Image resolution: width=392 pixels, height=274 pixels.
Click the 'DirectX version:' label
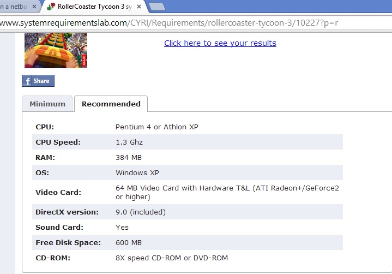[x=67, y=212]
